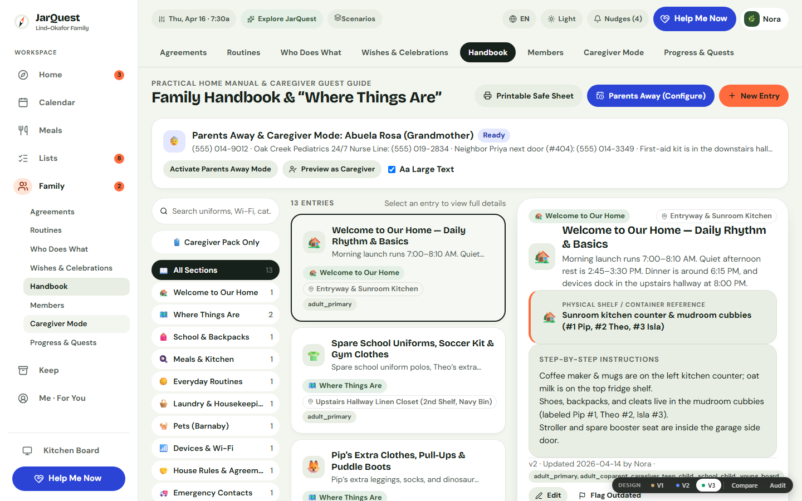The height and width of the screenshot is (501, 802).
Task: Open Me · For You profile icon
Action: point(23,398)
